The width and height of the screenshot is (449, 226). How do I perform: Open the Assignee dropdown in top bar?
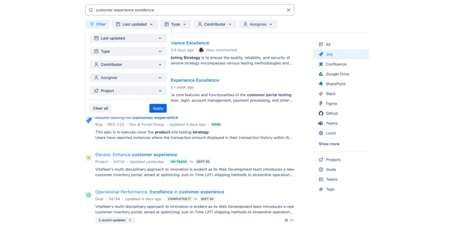[x=258, y=24]
